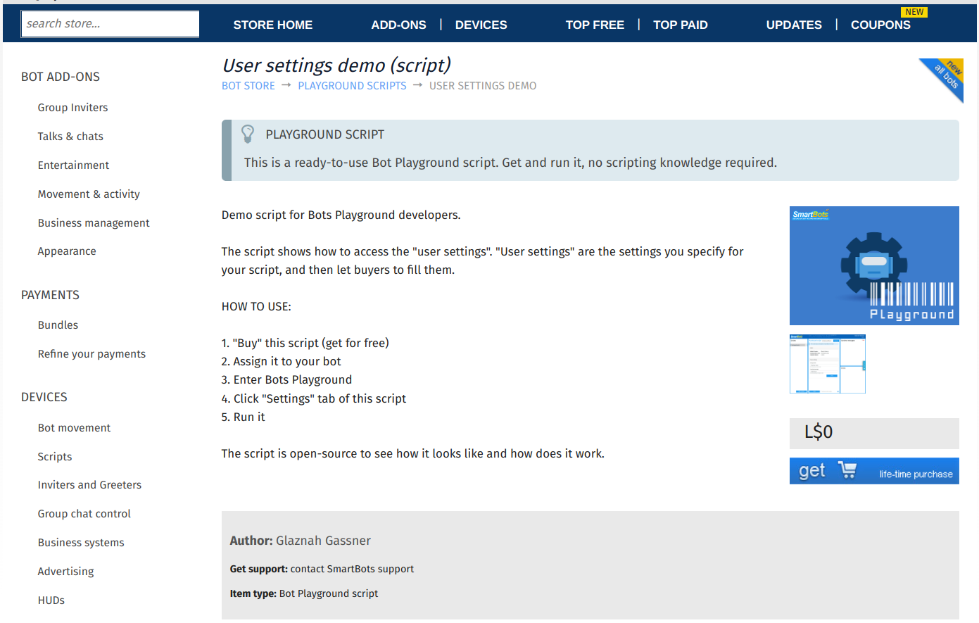The height and width of the screenshot is (623, 979).
Task: Open the UPDATES page
Action: click(x=794, y=25)
